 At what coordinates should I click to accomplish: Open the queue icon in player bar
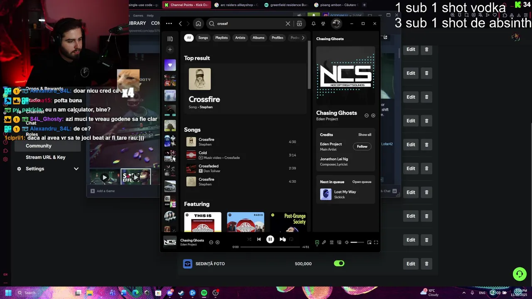pyautogui.click(x=331, y=243)
